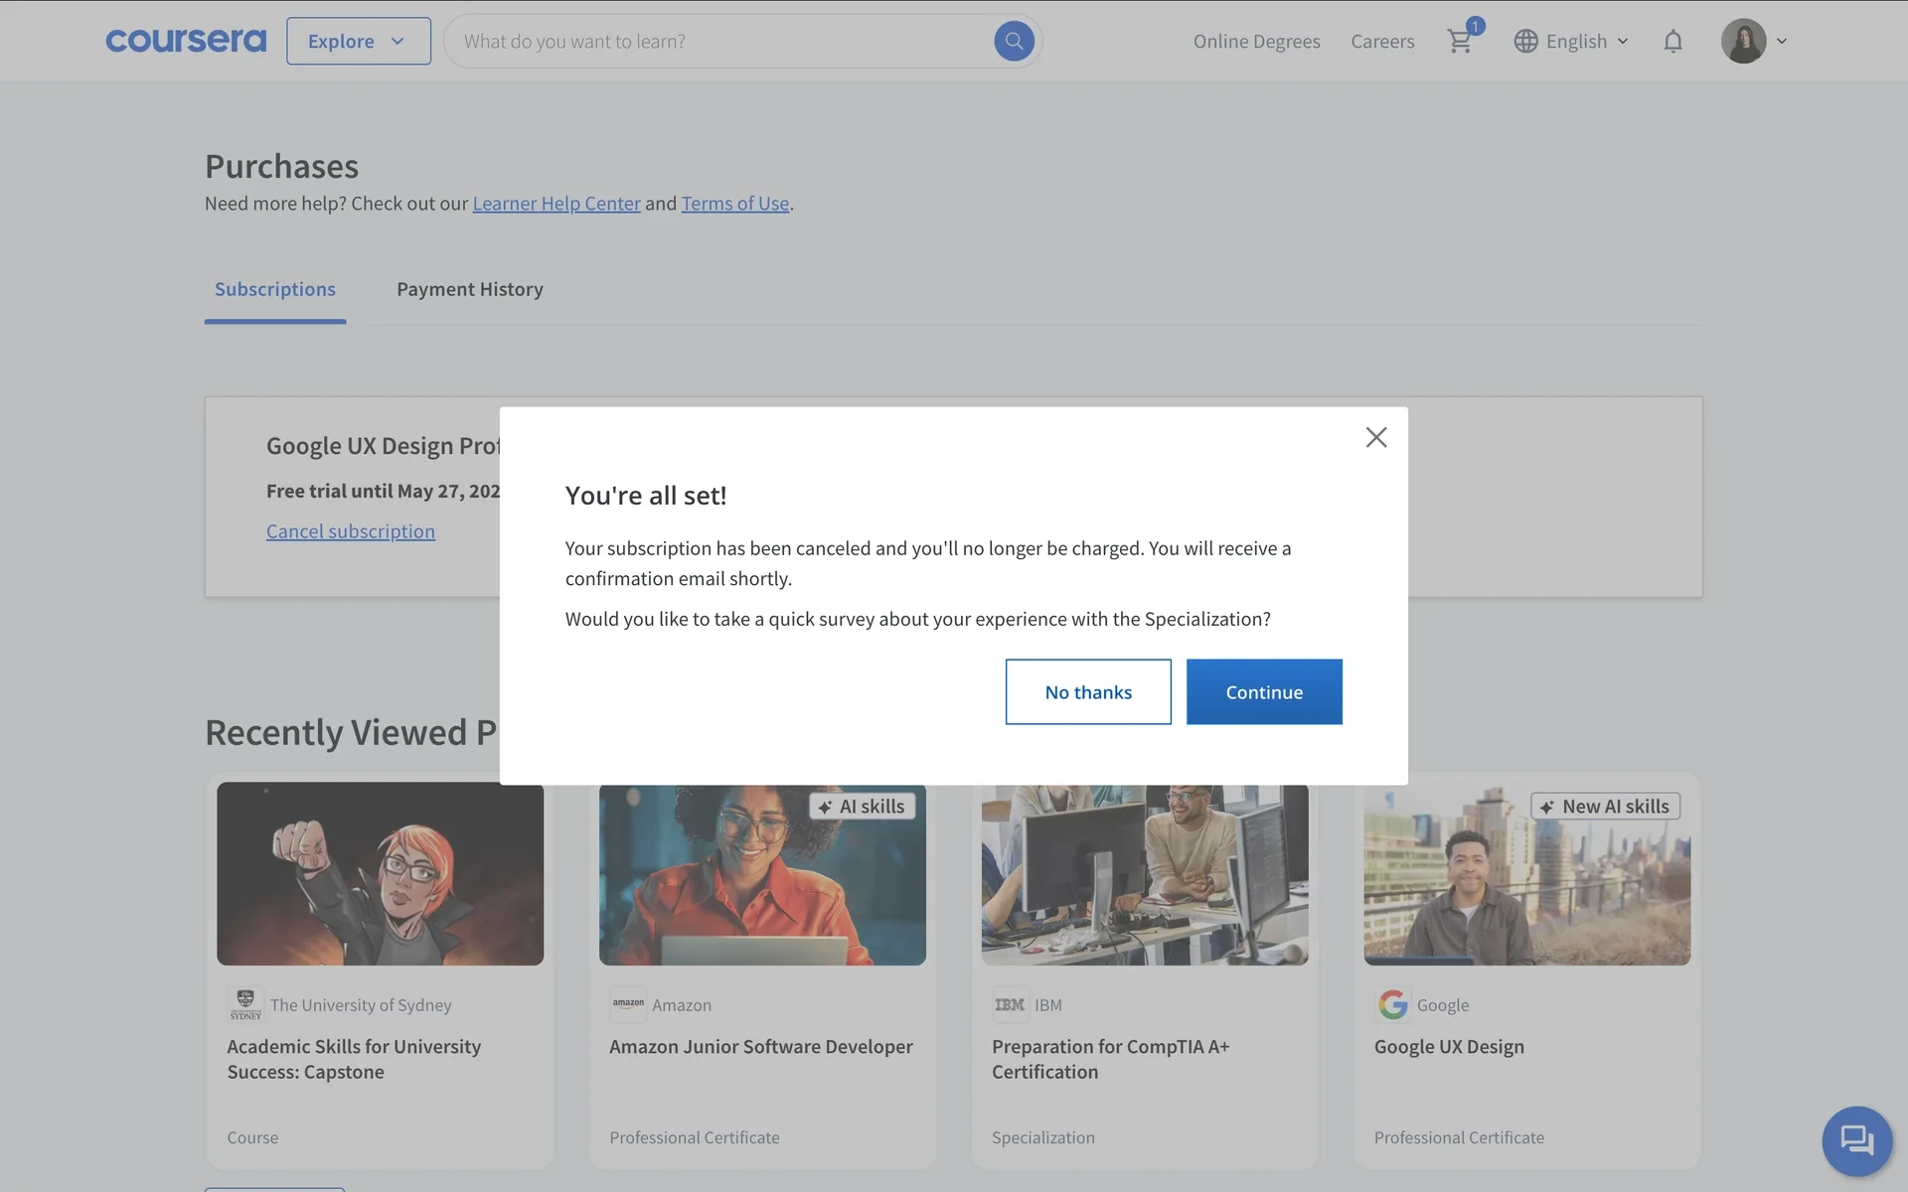The image size is (1908, 1192).
Task: Open Online Degrees from the header
Action: coord(1256,41)
